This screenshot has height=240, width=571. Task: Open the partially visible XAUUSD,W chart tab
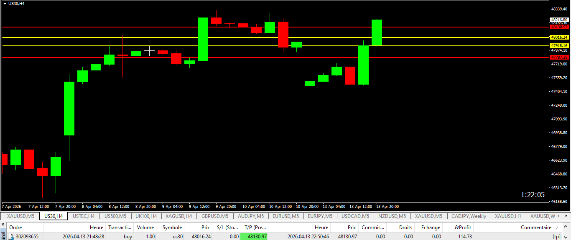pyautogui.click(x=543, y=216)
